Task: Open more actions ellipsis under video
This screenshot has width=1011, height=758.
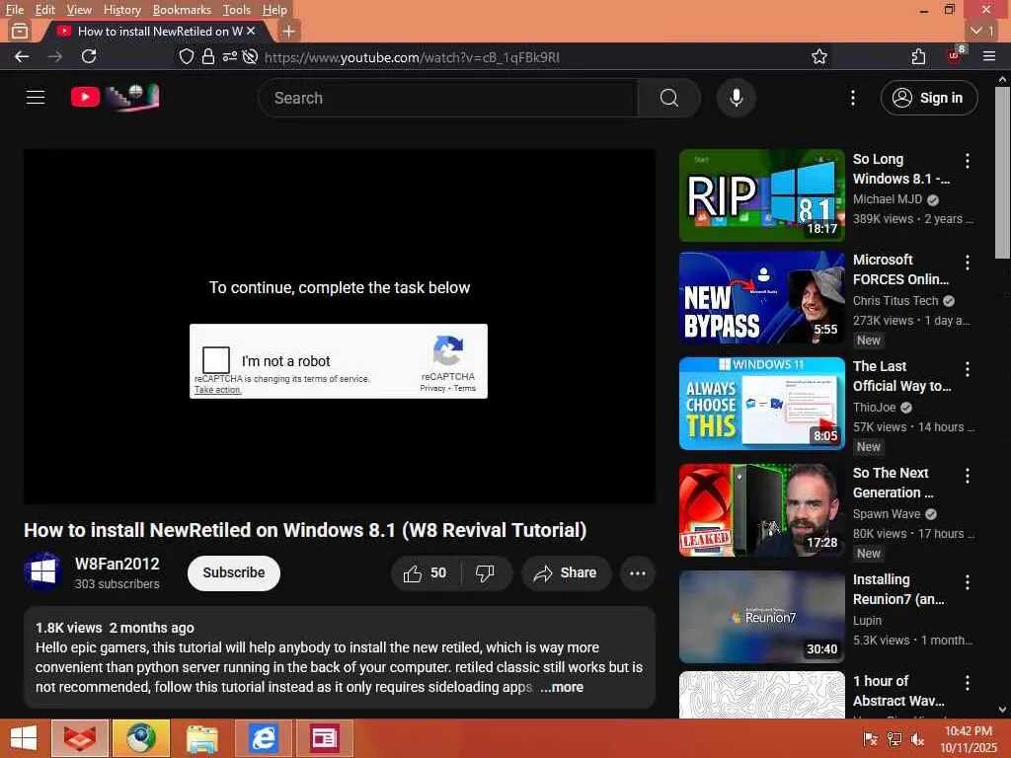Action: (x=637, y=573)
